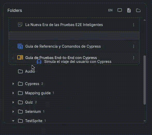Image resolution: width=152 pixels, height=135 pixels.
Task: Click the Audio folder icon
Action: pos(20,71)
